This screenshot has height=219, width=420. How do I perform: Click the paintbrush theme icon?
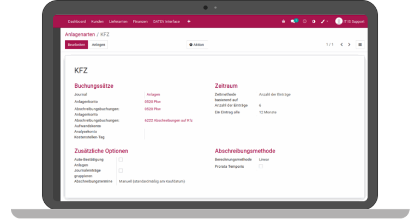[x=323, y=21]
